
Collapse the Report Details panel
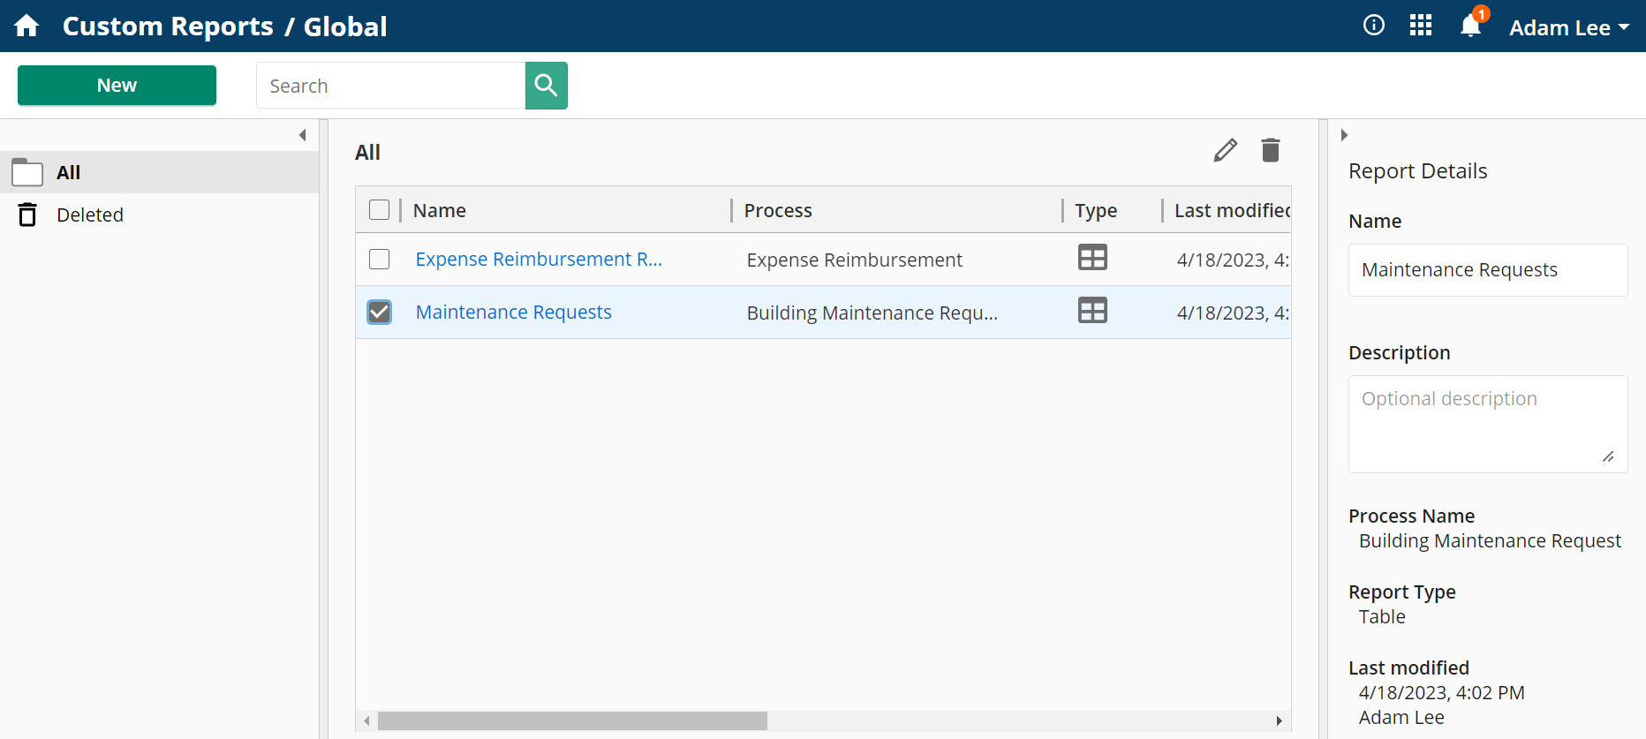pos(1344,135)
